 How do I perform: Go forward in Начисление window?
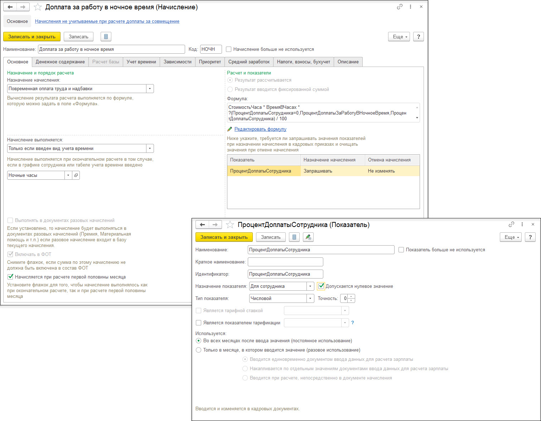(23, 7)
